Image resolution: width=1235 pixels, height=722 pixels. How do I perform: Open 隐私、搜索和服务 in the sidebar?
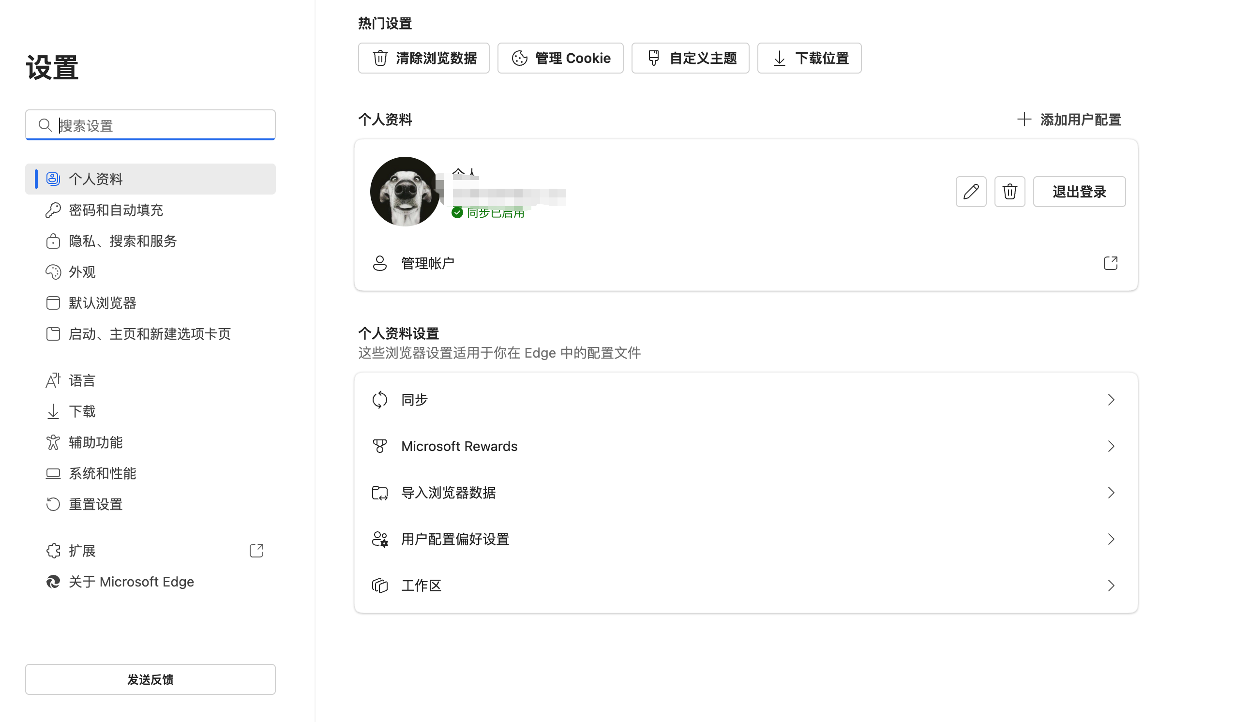(x=151, y=241)
